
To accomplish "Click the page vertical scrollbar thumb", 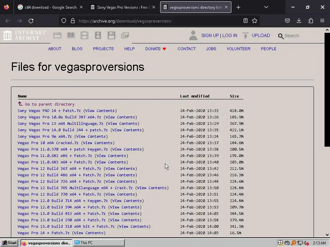I will tap(327, 90).
